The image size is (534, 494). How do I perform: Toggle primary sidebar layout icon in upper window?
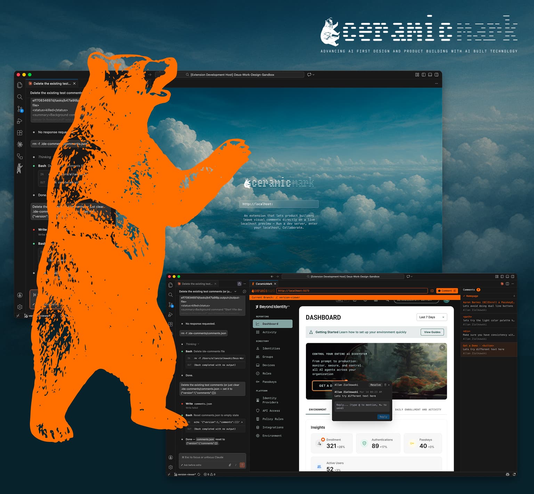pos(423,75)
